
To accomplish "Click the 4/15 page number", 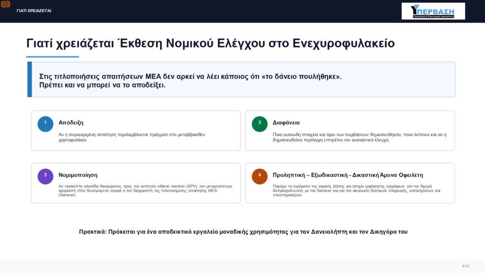I will coord(466,266).
